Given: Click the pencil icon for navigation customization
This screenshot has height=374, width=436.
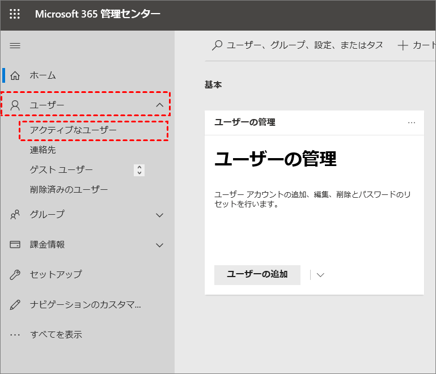Looking at the screenshot, I should [x=15, y=304].
